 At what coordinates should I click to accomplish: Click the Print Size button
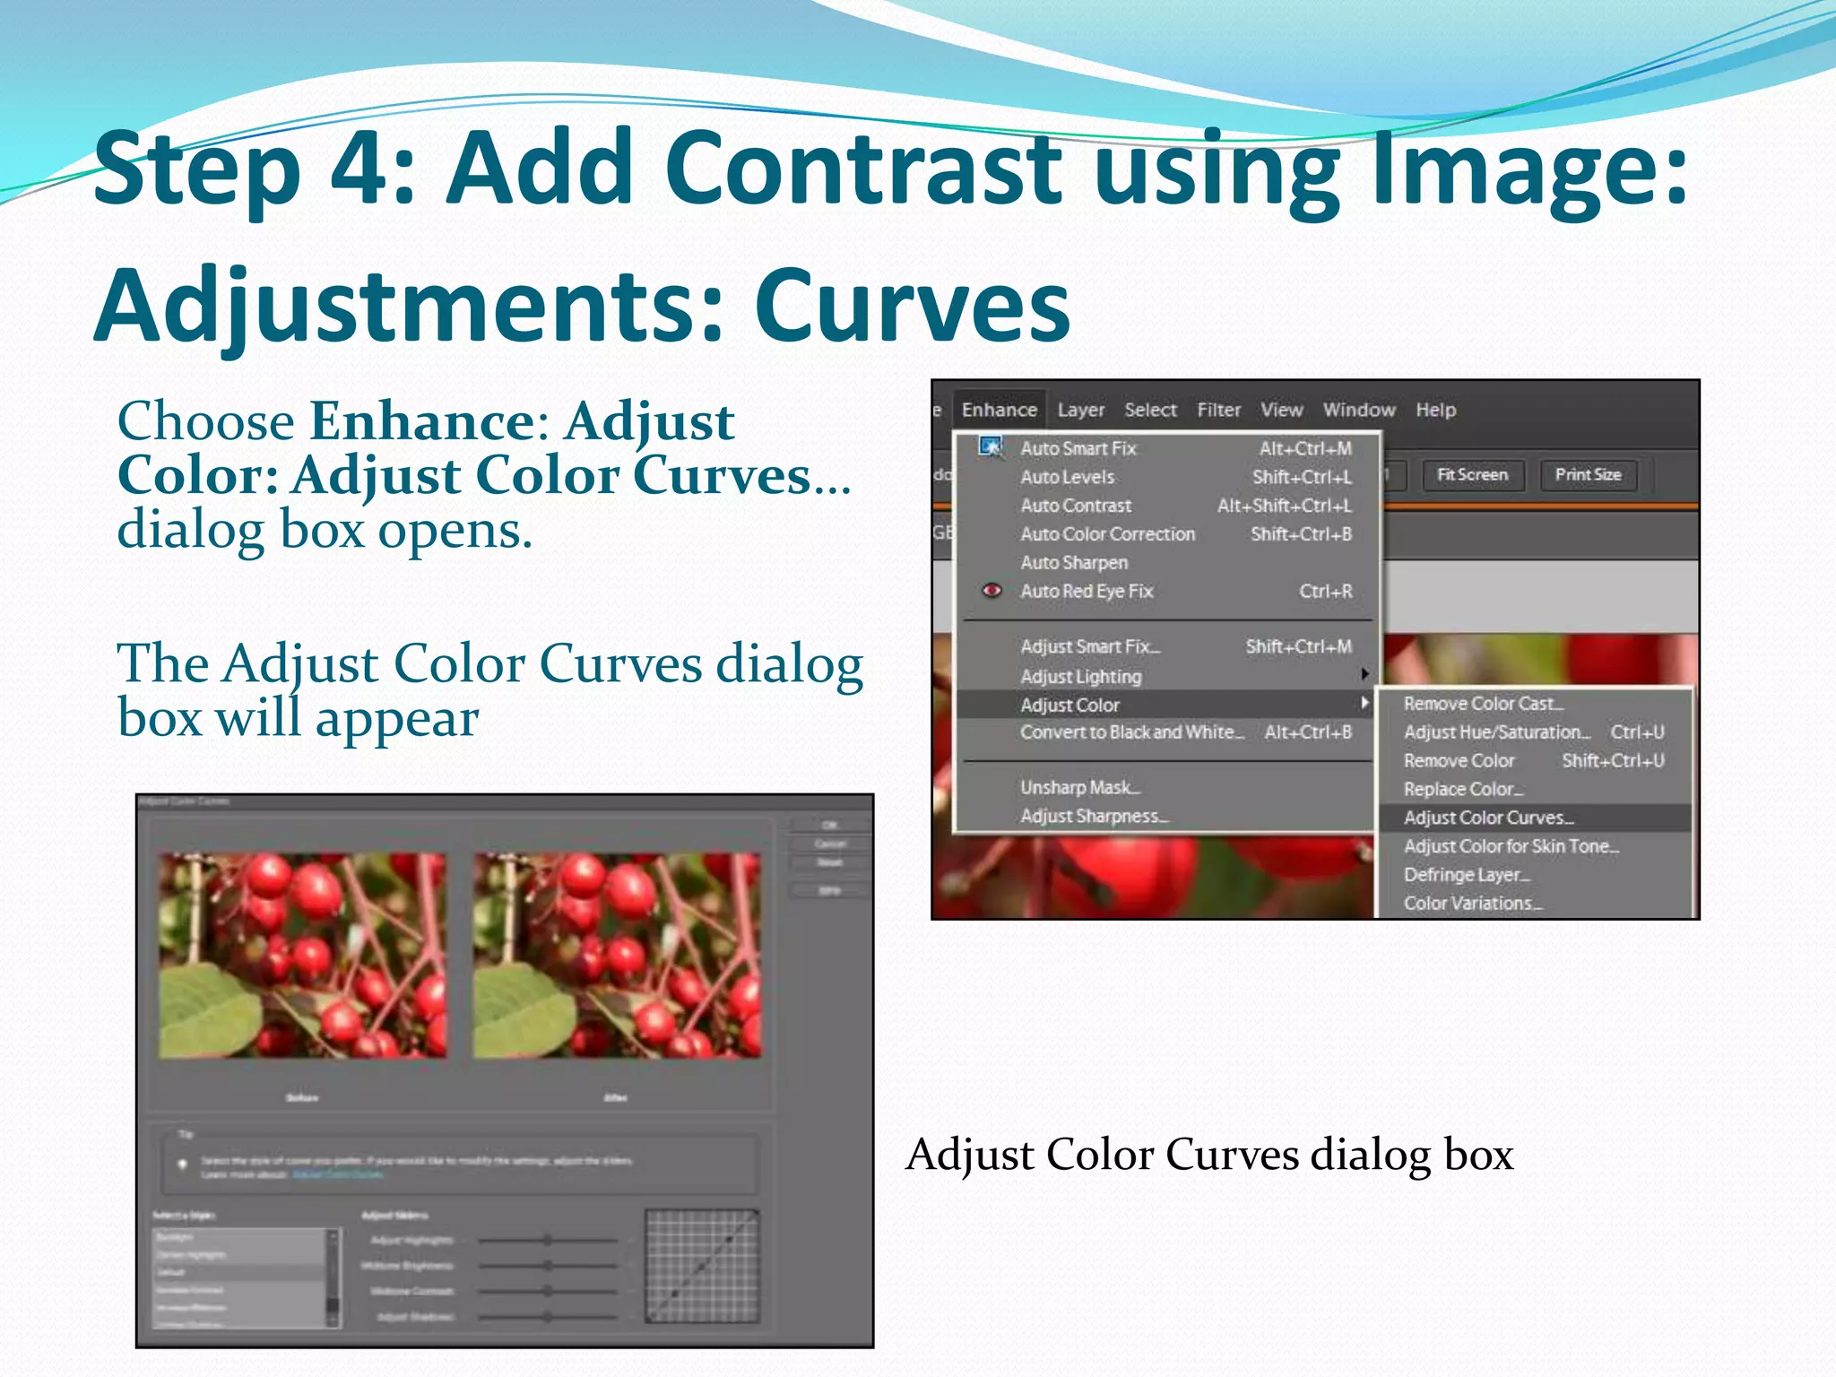(1588, 475)
